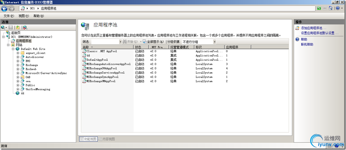
Task: Select the Exchweb tree item
Action: click(x=32, y=69)
